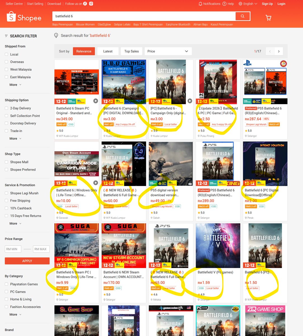
Task: Check the Playstation Games category
Action: 6,284
